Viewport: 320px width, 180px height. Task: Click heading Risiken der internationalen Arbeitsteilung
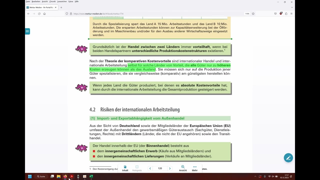[140, 109]
